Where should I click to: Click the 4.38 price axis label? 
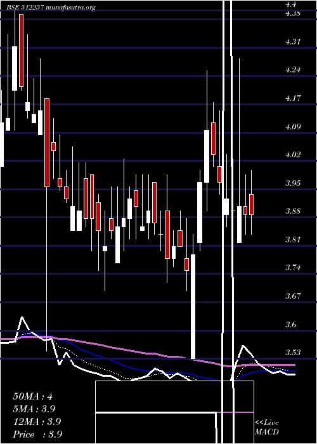coord(293,13)
